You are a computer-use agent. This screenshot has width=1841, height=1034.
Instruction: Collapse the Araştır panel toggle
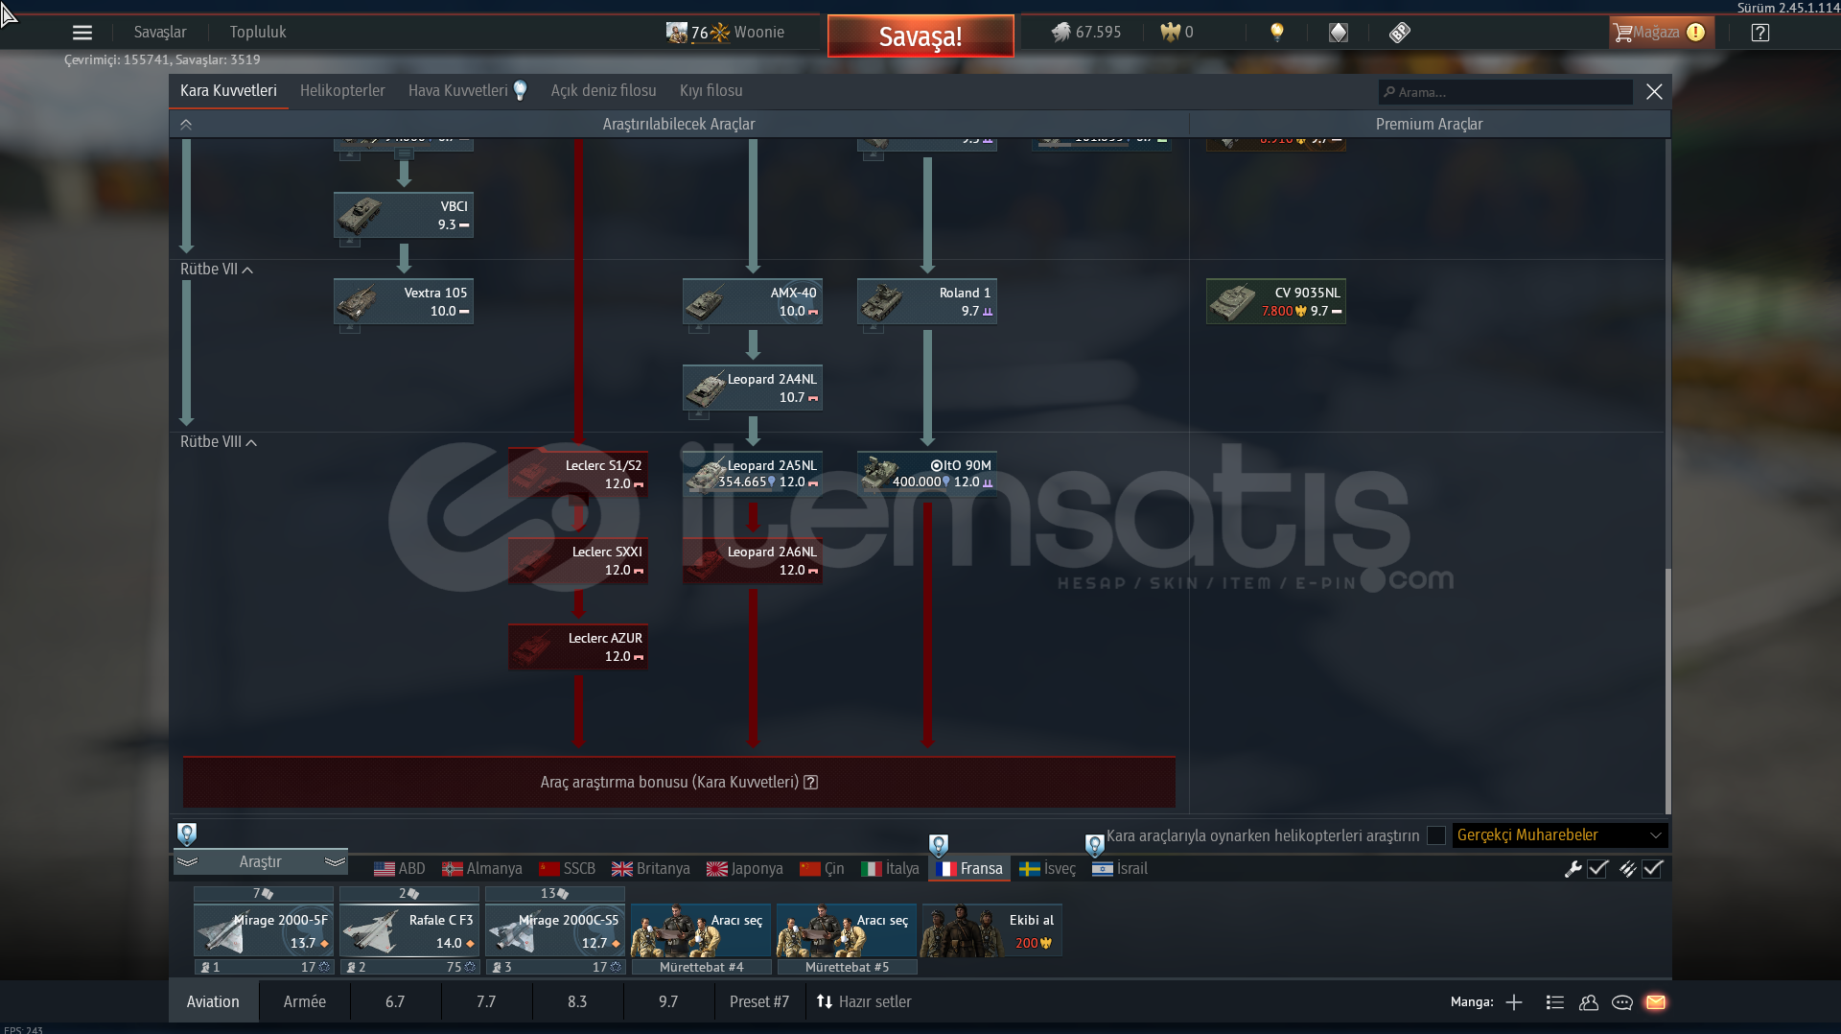pos(261,862)
